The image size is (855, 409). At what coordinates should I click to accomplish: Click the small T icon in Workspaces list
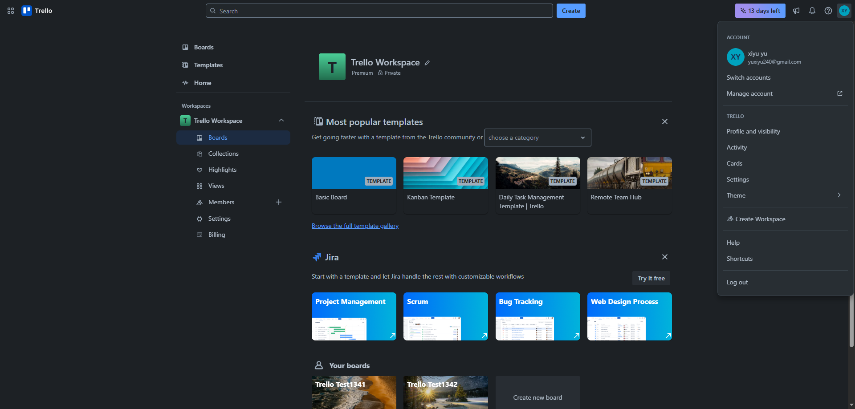tap(185, 121)
